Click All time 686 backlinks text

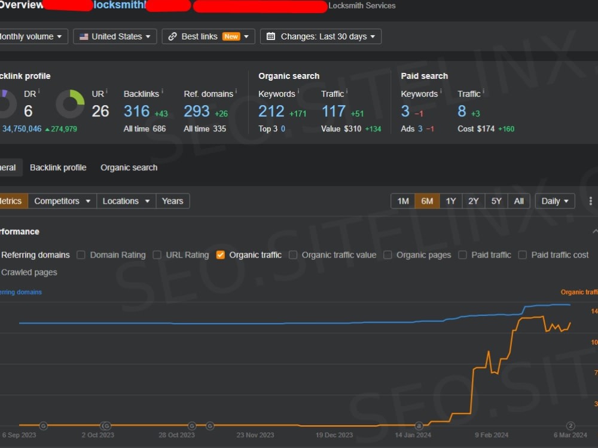[145, 129]
